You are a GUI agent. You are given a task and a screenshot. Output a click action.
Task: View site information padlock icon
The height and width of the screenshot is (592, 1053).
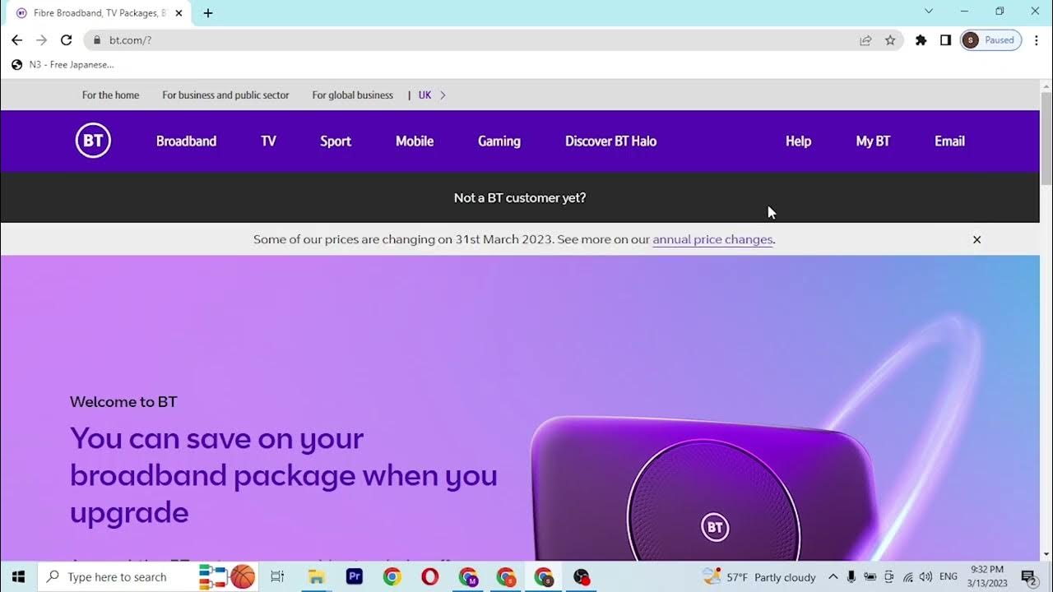[97, 39]
